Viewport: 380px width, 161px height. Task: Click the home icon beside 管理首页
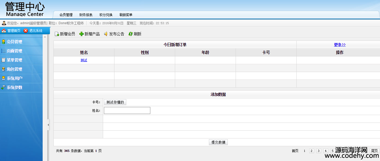pyautogui.click(x=4, y=31)
